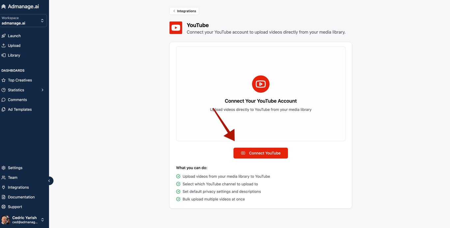Click the Library icon in sidebar
Screen dimensions: 450x228
tap(4, 55)
